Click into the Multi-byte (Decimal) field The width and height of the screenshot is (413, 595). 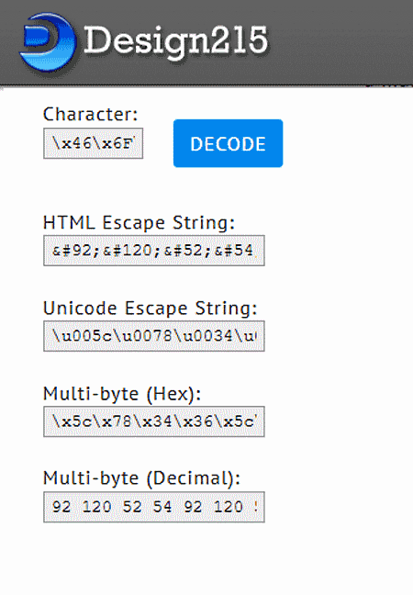click(x=154, y=507)
